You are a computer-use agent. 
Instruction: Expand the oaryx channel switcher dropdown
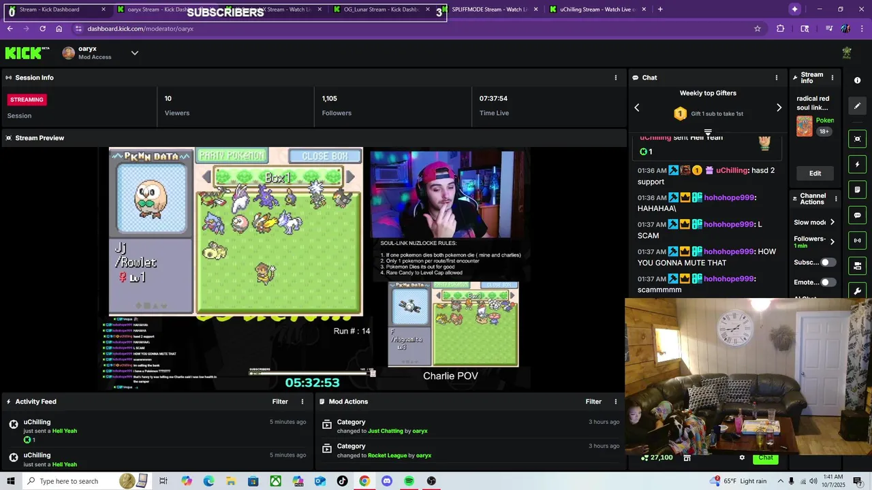[x=135, y=53]
